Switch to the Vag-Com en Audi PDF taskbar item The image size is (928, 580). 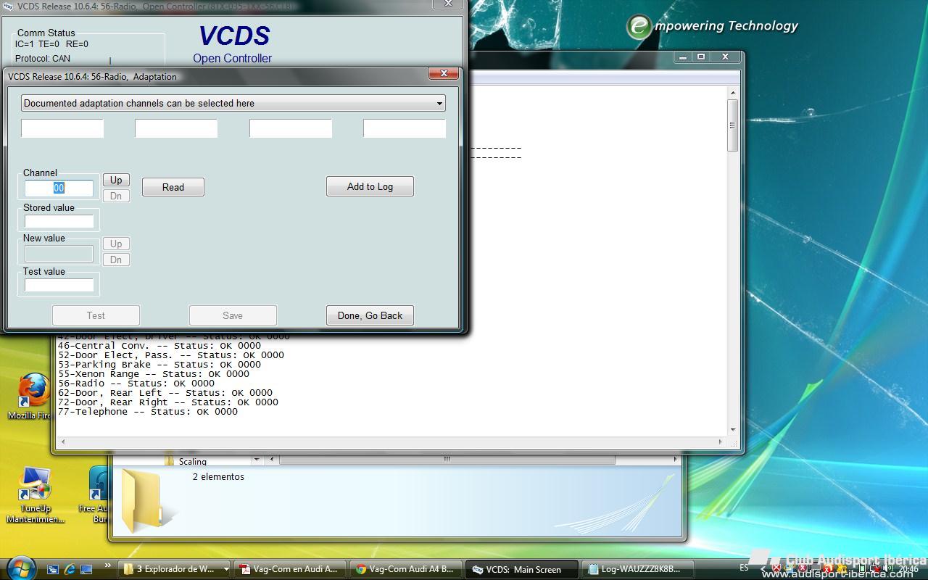[x=290, y=569]
